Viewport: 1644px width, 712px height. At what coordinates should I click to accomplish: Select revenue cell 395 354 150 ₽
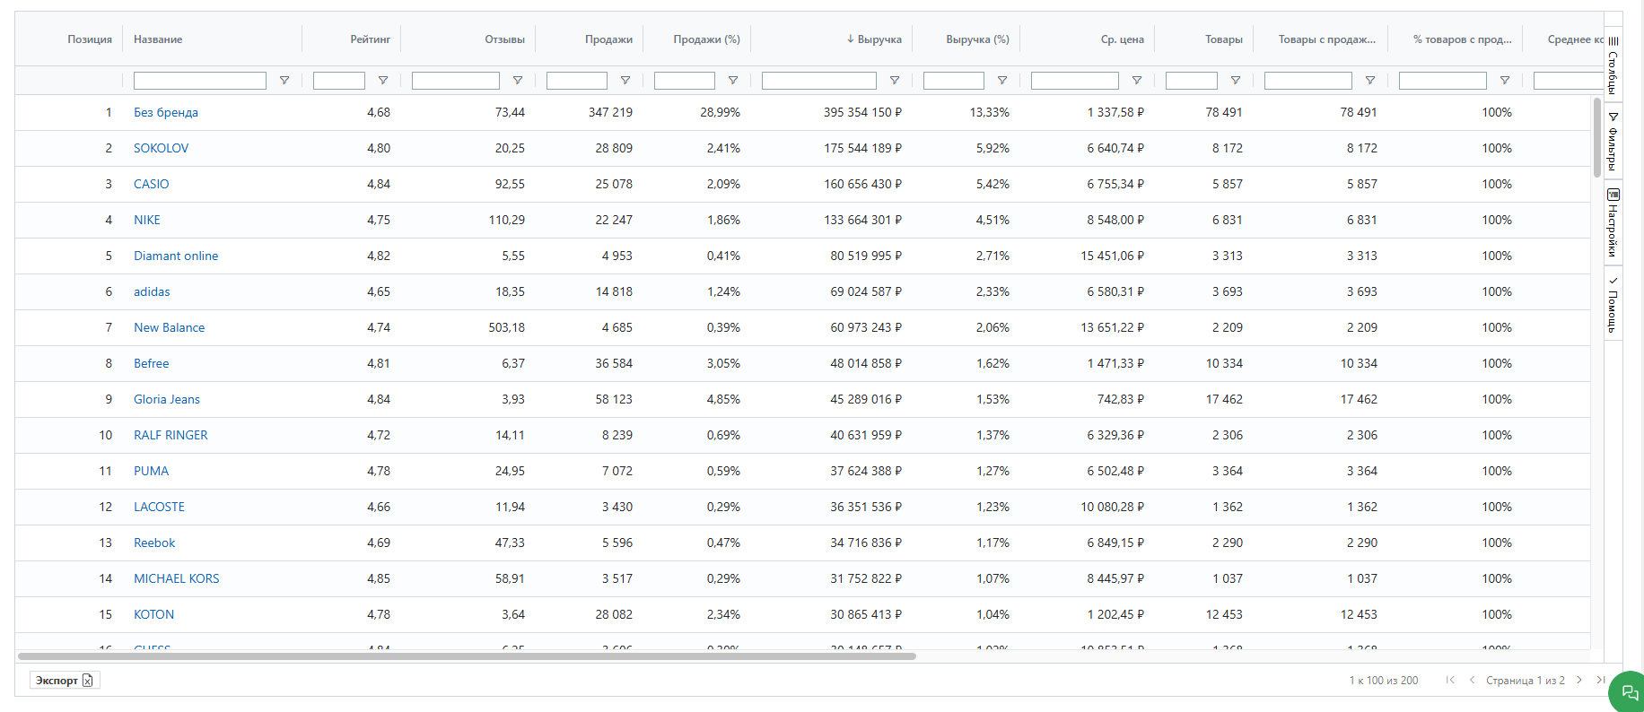point(862,112)
